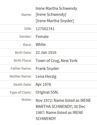Click the Type of Claim: label

click(21, 93)
